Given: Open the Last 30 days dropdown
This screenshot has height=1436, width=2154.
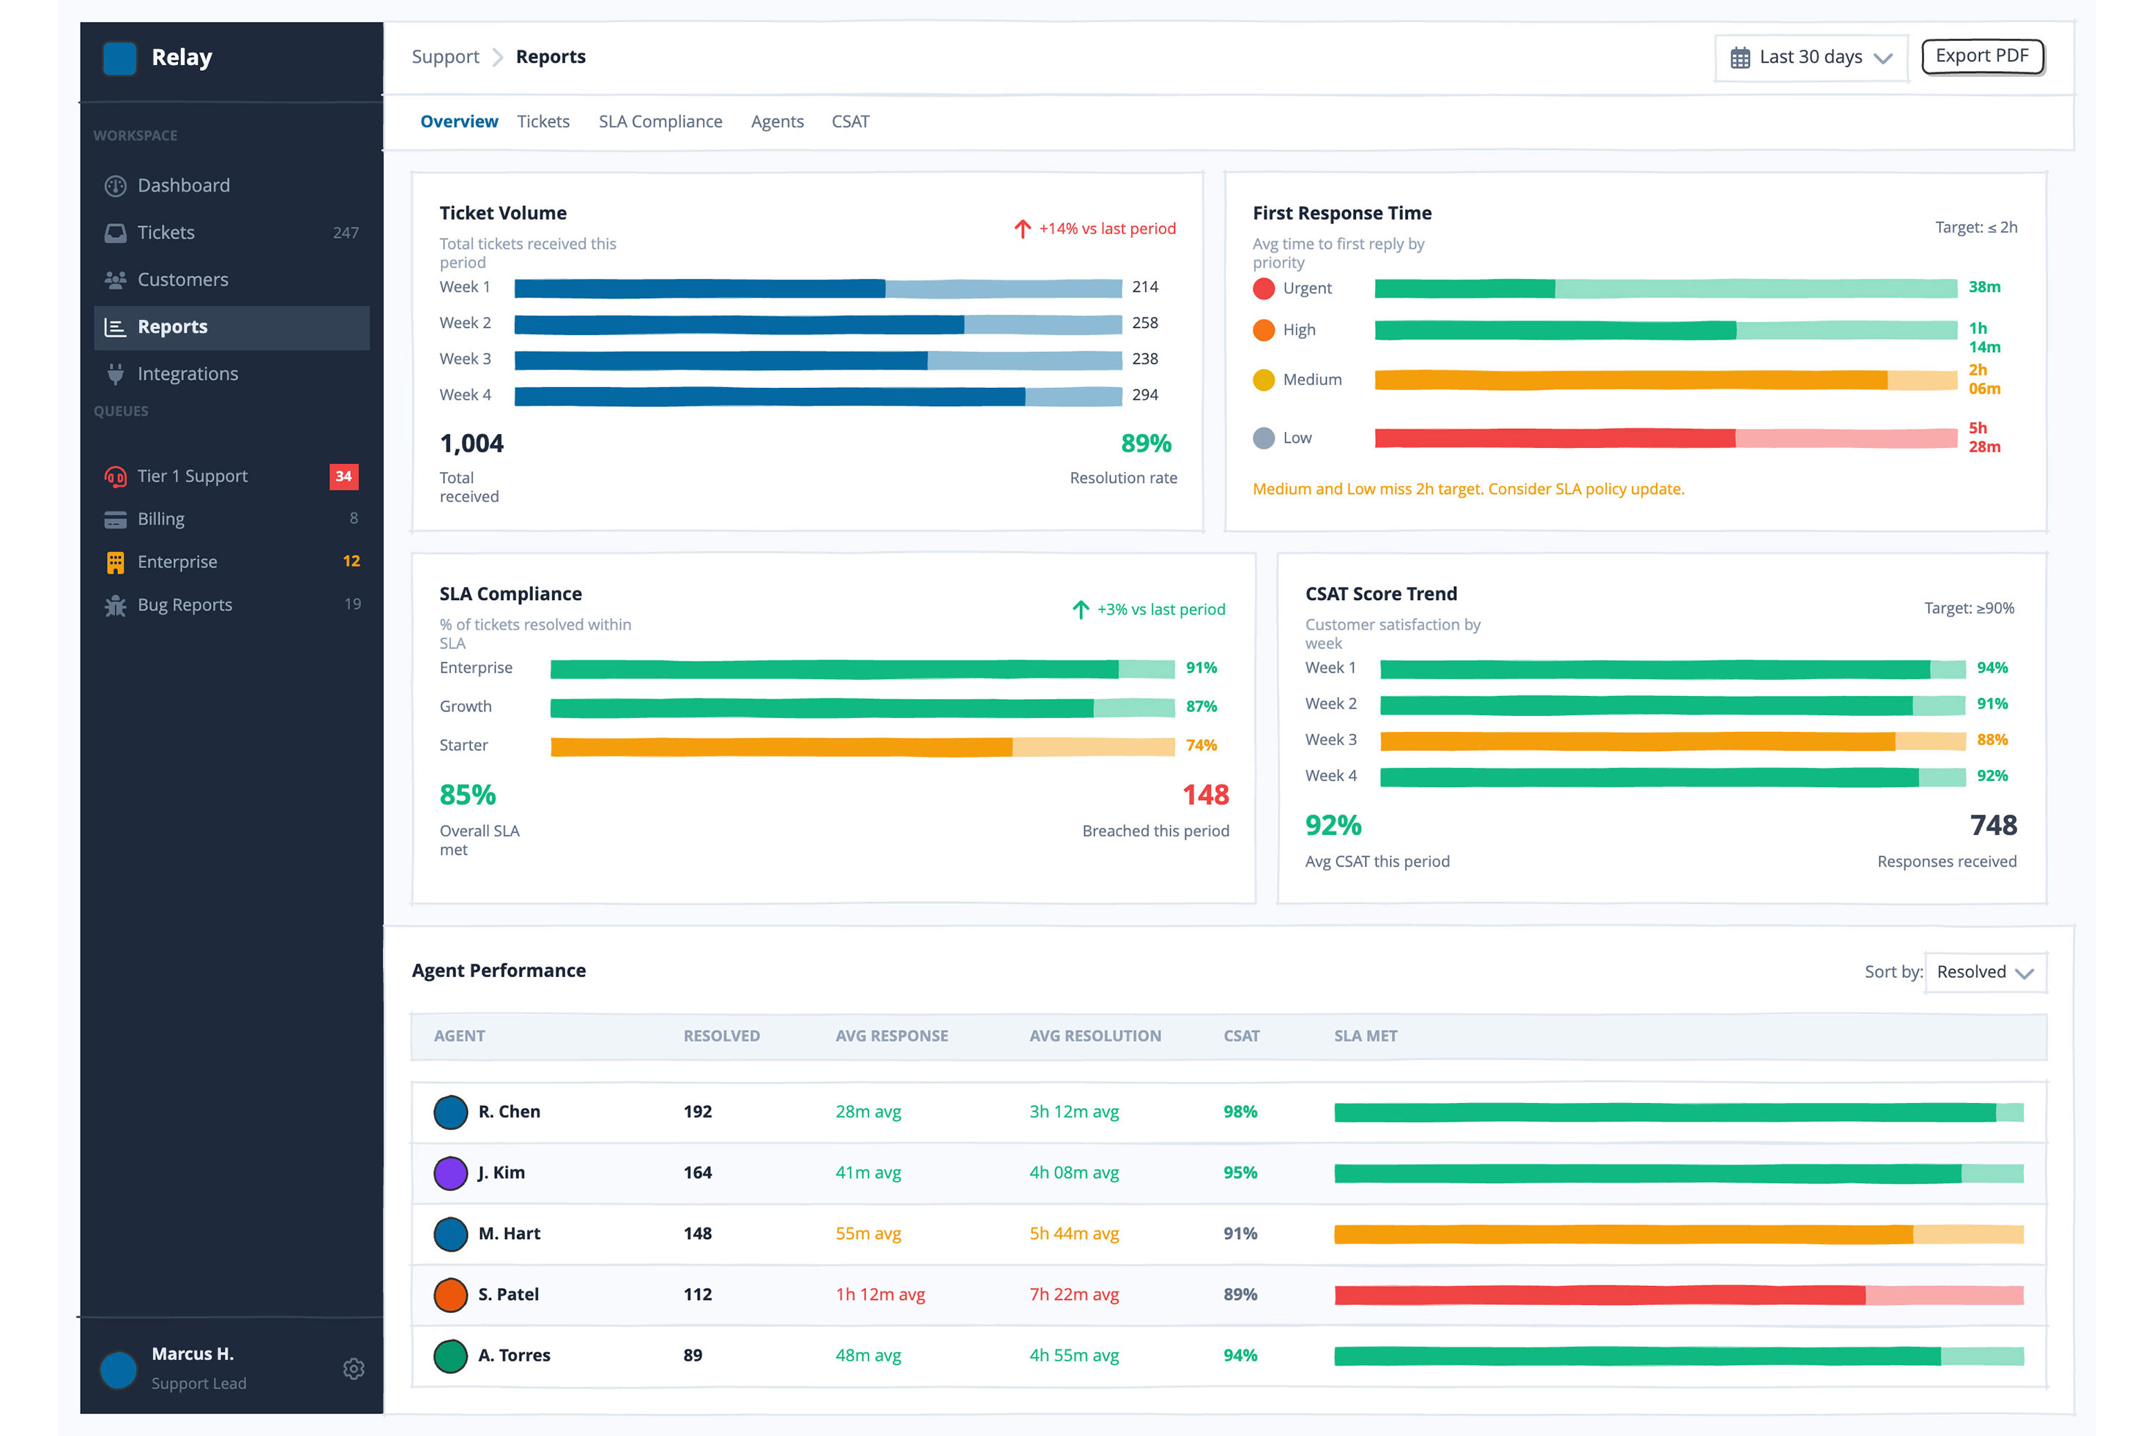Looking at the screenshot, I should [x=1811, y=58].
